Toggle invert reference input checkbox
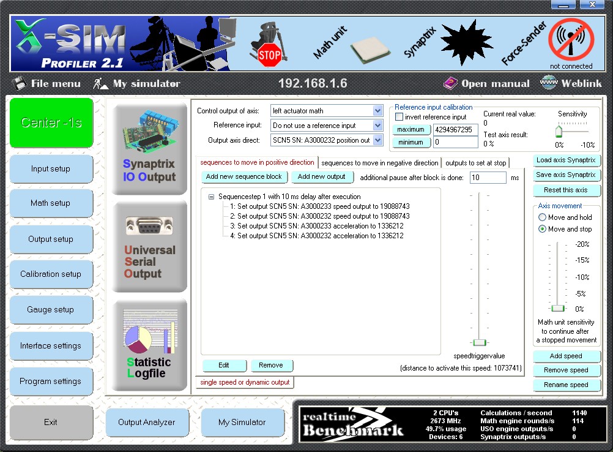 point(399,116)
